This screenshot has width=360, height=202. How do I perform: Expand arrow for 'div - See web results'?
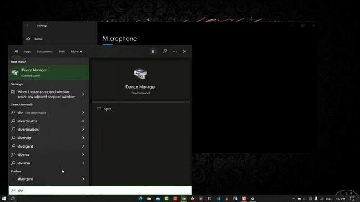point(83,112)
